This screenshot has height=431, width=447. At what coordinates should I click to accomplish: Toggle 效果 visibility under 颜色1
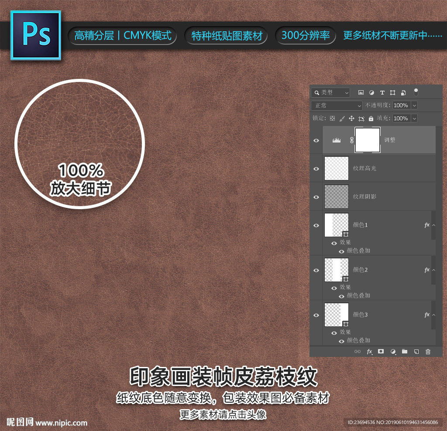coord(334,243)
